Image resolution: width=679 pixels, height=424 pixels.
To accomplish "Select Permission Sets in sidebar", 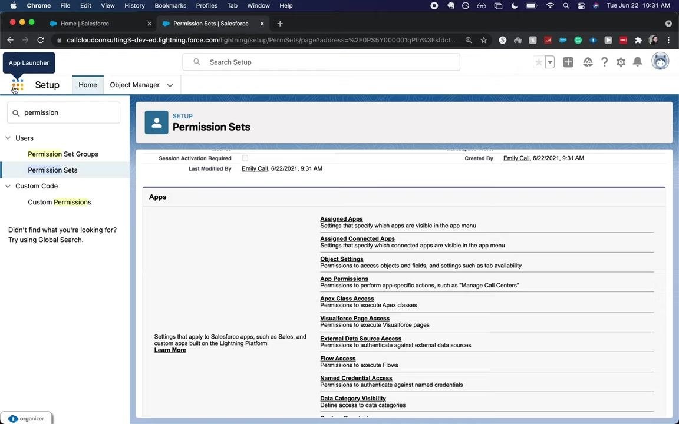I will pos(52,170).
